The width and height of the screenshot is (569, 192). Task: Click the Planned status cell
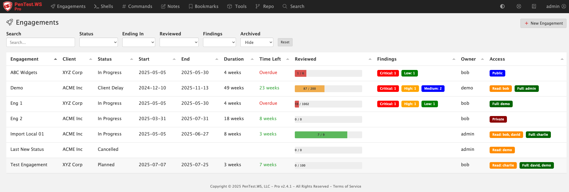tap(106, 165)
